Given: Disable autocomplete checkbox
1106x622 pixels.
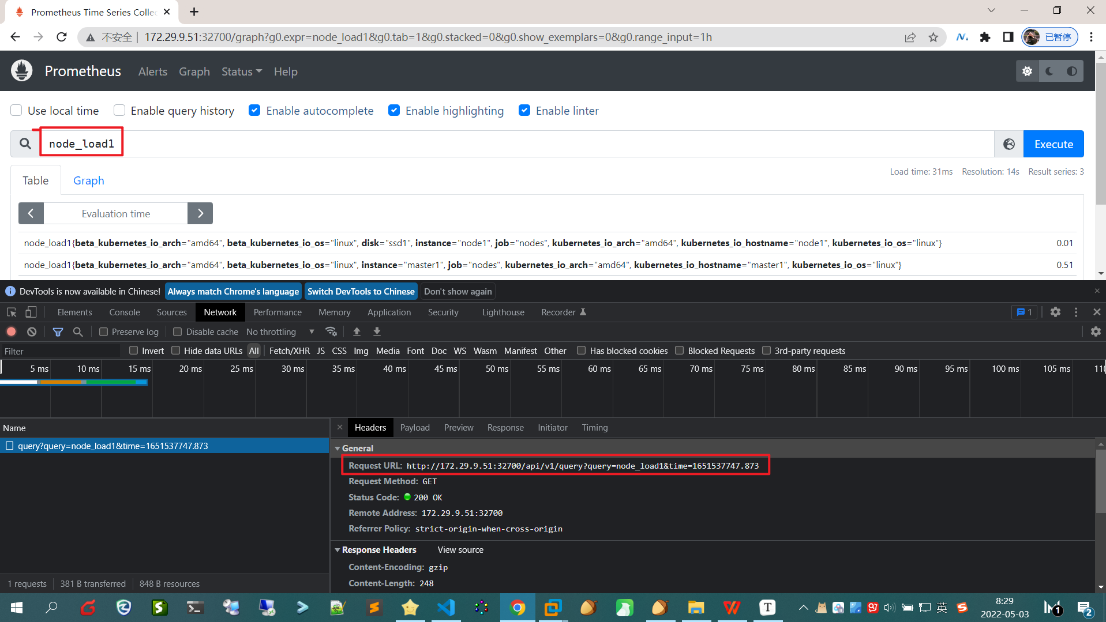Looking at the screenshot, I should pyautogui.click(x=254, y=110).
